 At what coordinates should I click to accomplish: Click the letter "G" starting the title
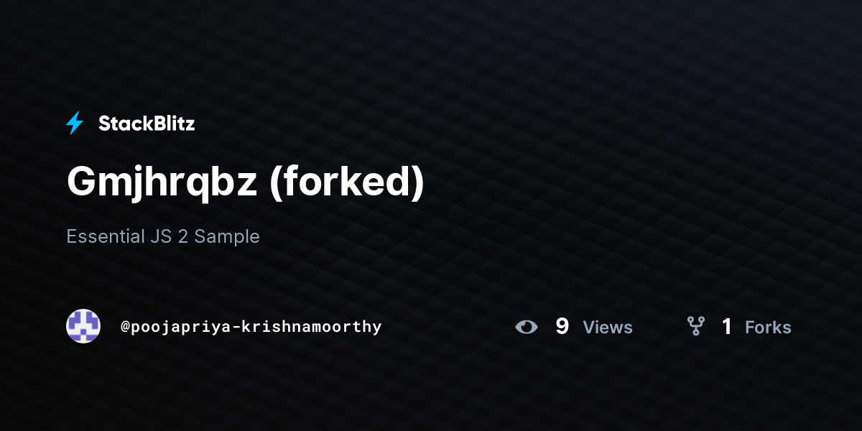click(x=80, y=182)
